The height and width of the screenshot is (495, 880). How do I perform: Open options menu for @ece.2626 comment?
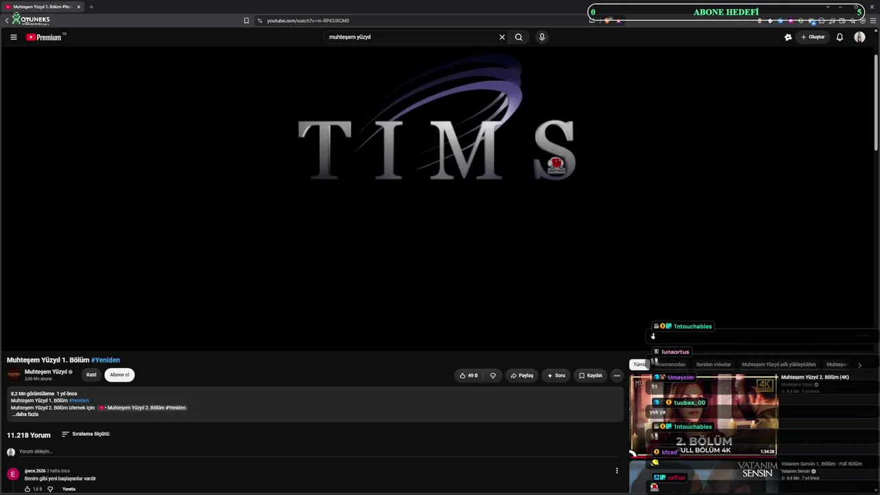point(617,471)
